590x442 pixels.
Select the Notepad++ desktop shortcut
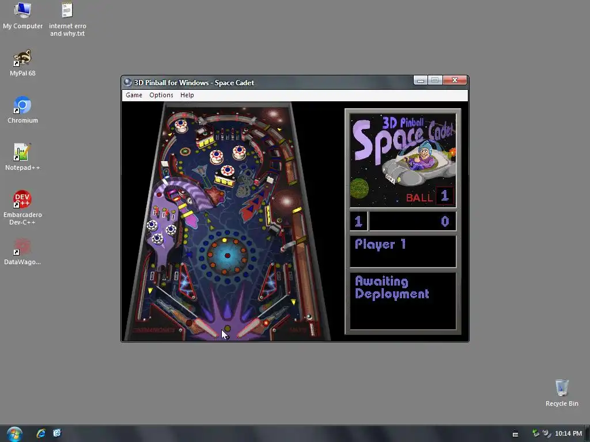point(22,157)
